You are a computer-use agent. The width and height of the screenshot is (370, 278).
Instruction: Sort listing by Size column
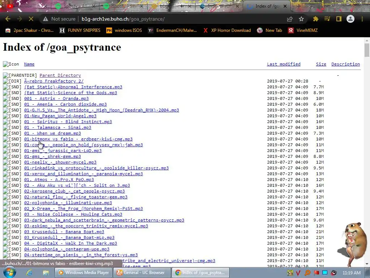point(321,64)
